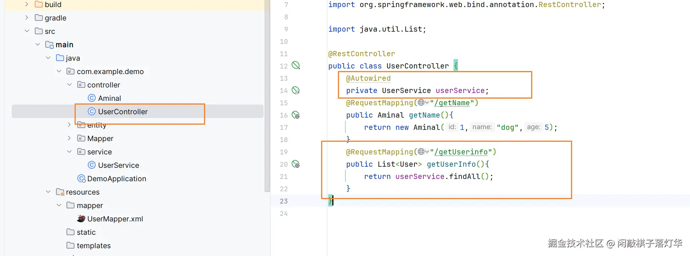Click the project panel vertical scrollbar
Image resolution: width=690 pixels, height=256 pixels.
(267, 96)
